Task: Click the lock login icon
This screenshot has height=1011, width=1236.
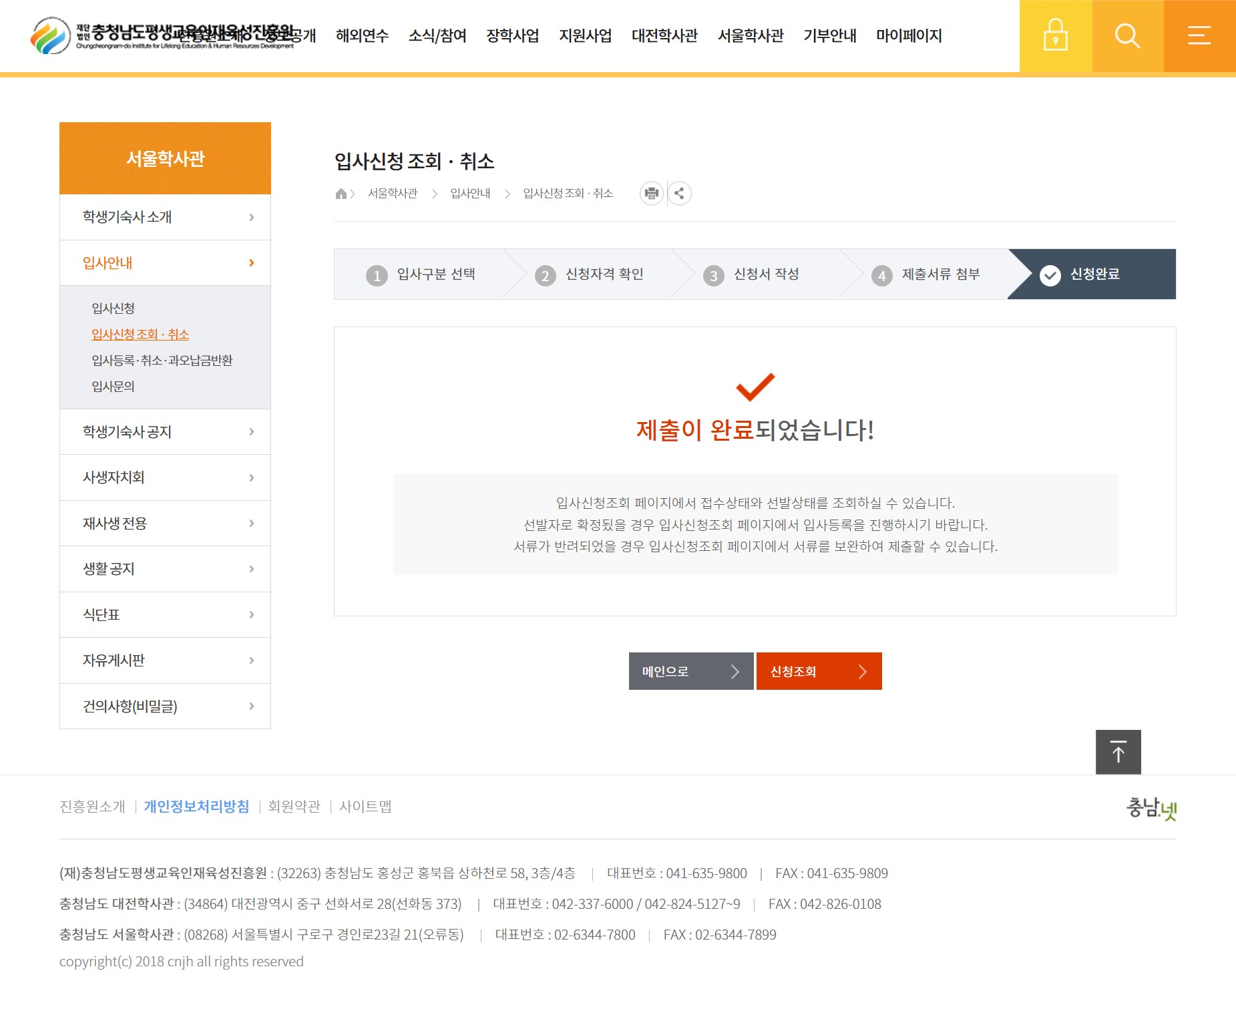Action: tap(1055, 36)
